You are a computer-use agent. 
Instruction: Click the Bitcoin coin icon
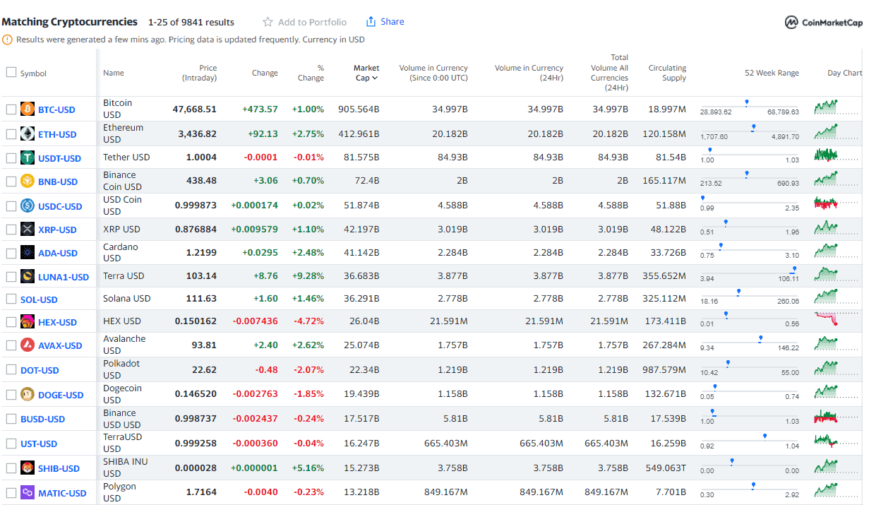pyautogui.click(x=28, y=109)
